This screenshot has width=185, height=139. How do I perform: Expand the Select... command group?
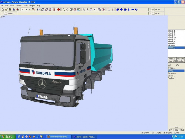pos(171,76)
